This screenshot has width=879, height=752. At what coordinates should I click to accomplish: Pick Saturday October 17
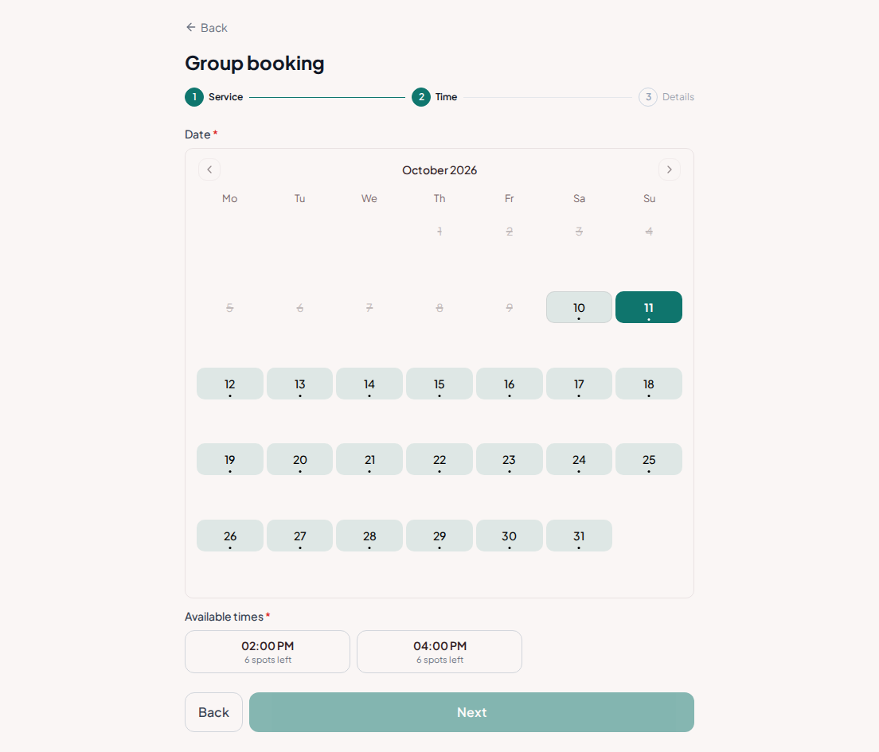[x=579, y=384]
